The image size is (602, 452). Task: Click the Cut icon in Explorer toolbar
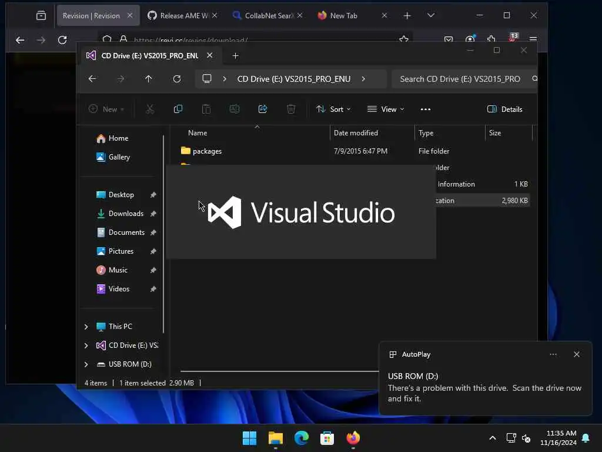150,109
